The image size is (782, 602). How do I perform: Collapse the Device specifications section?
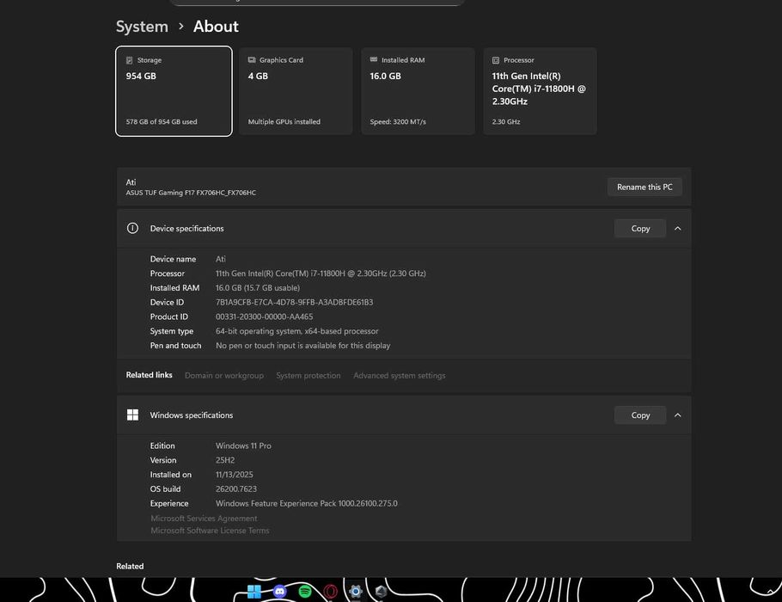coord(678,228)
